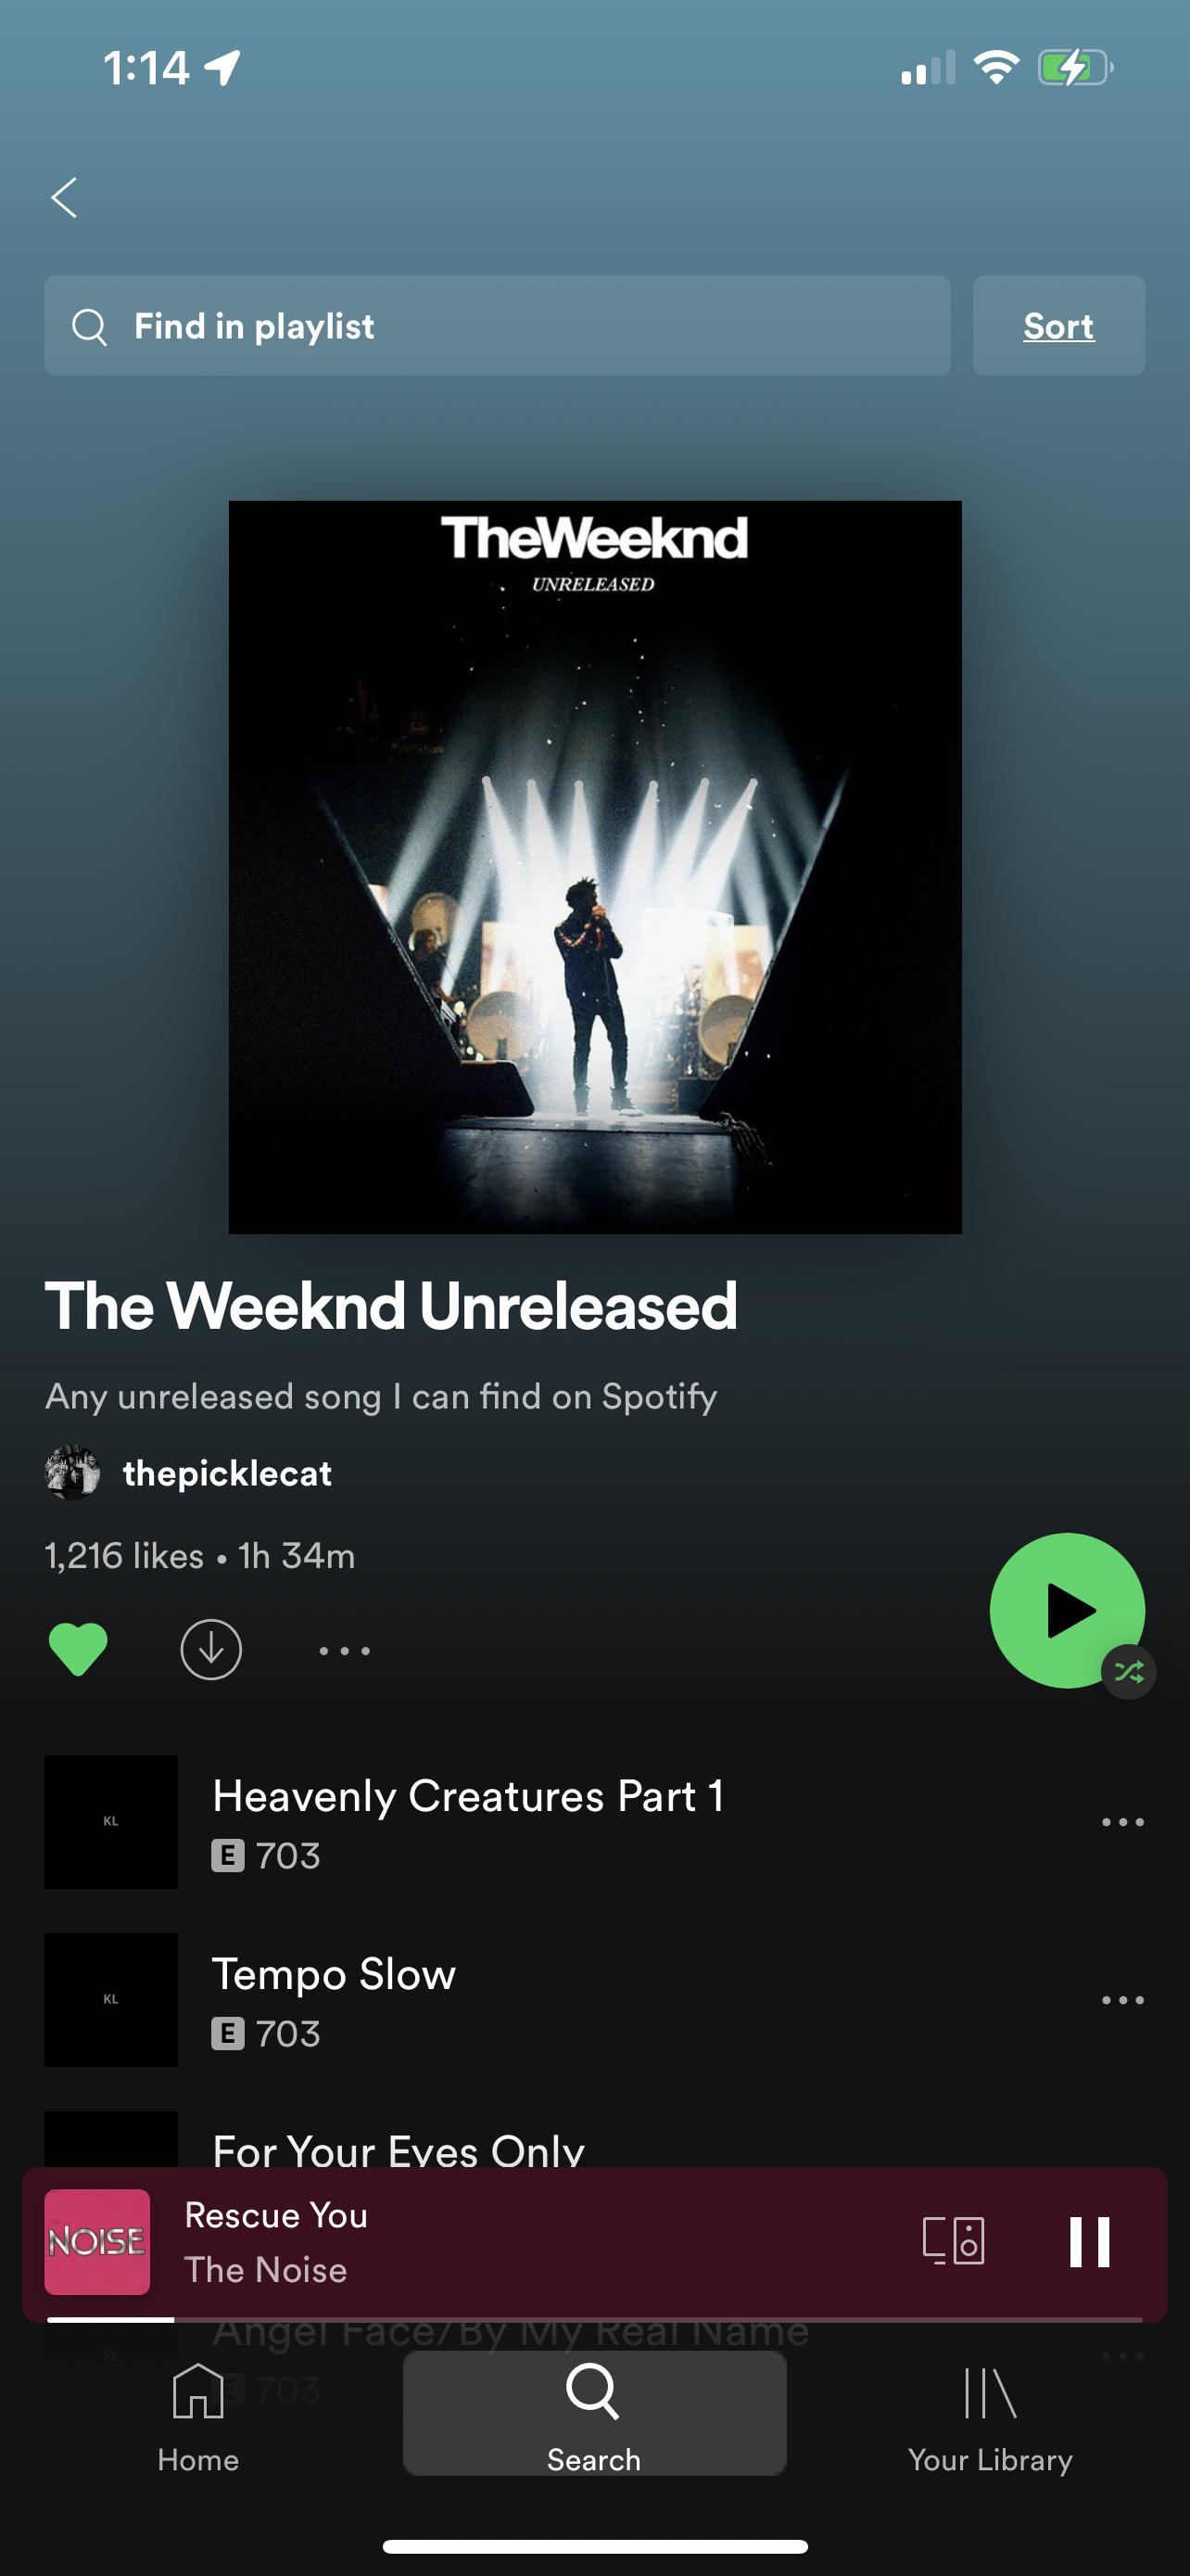Switch to the Your Library tab

(990, 2417)
